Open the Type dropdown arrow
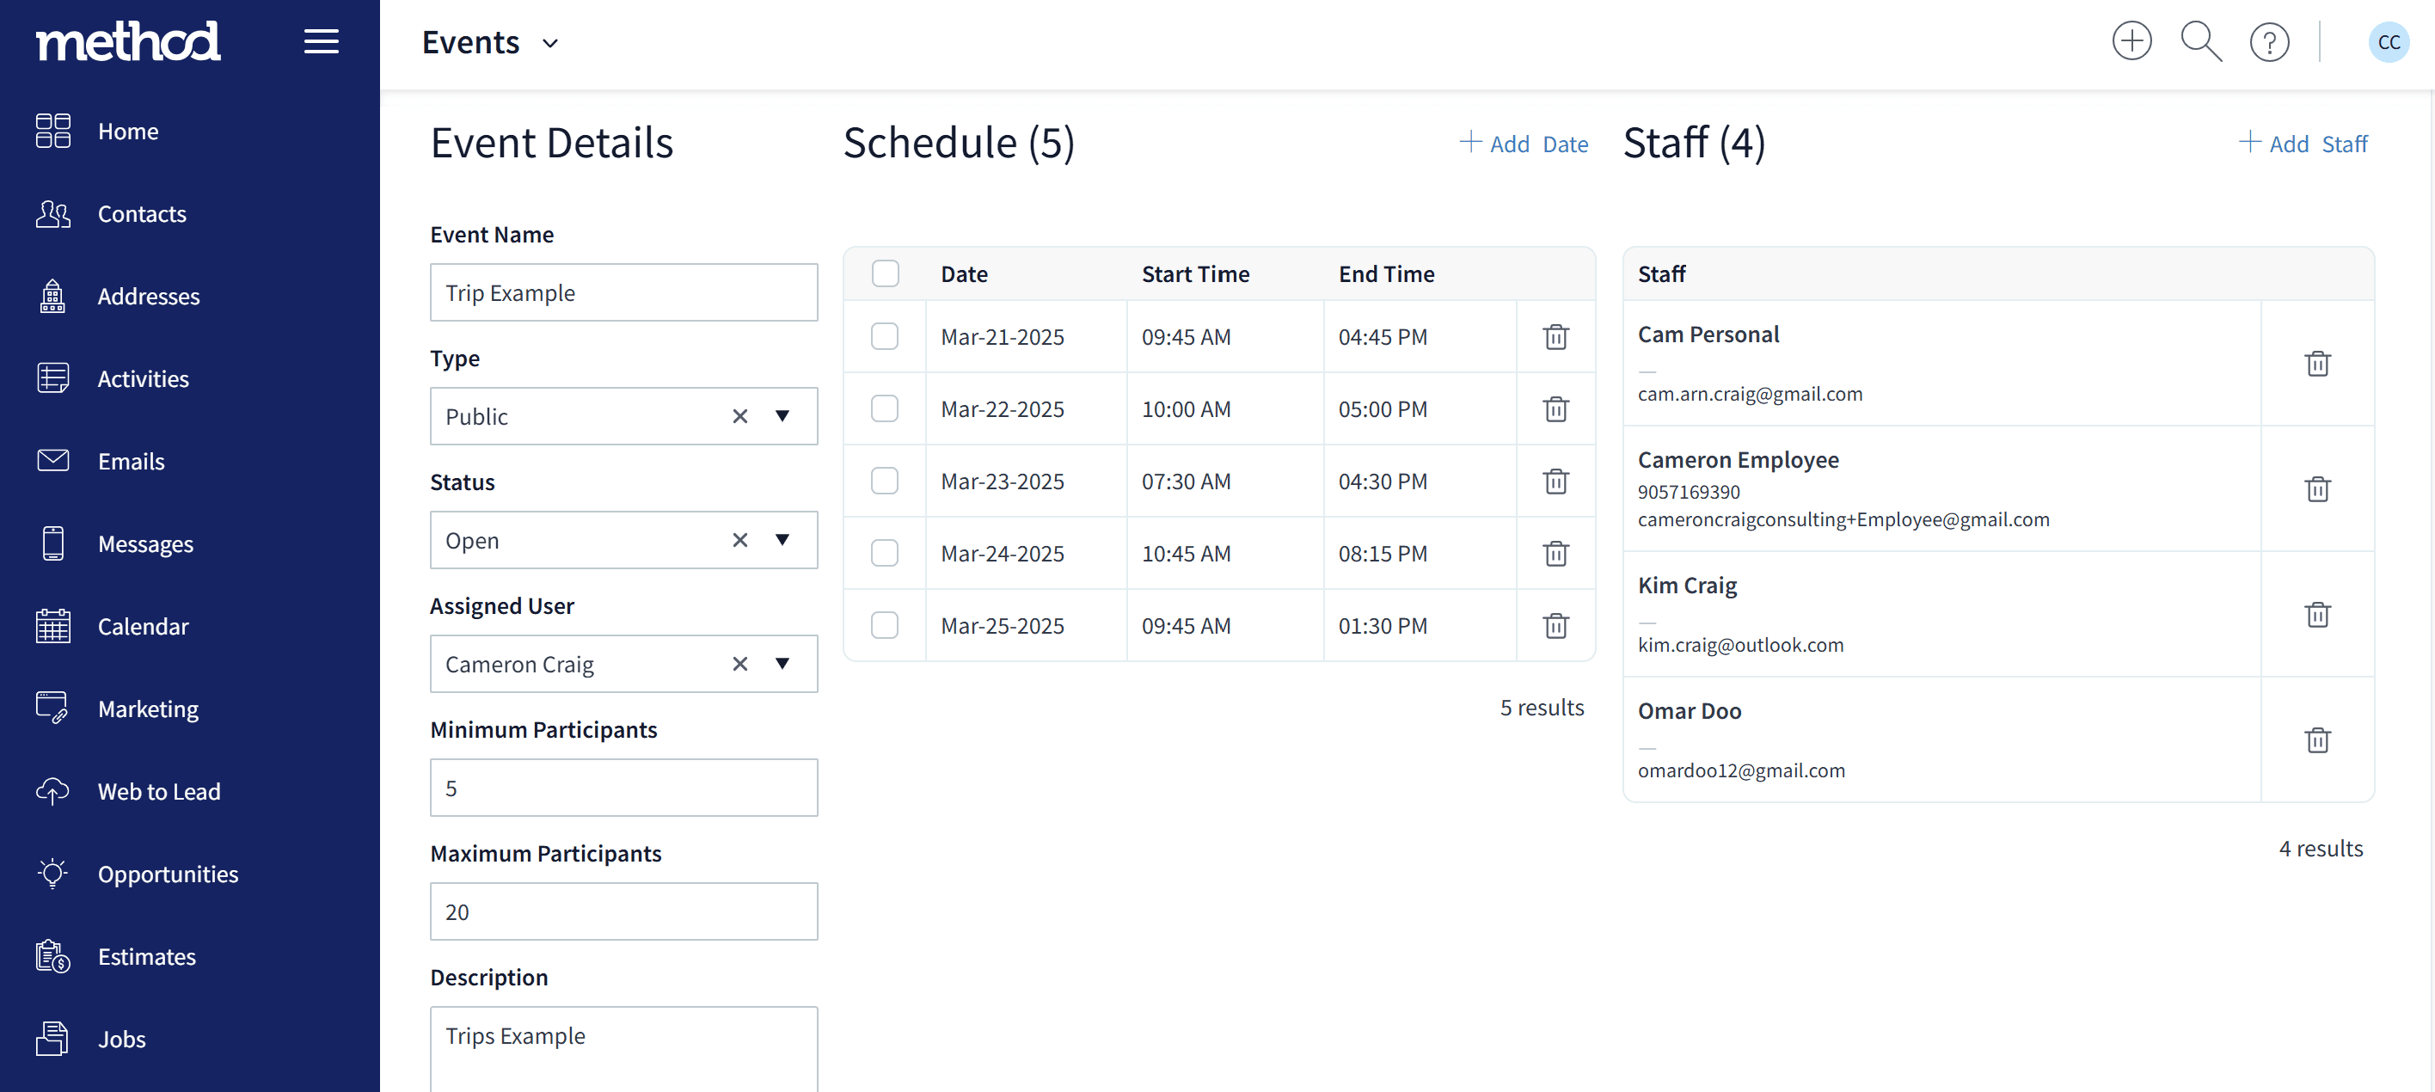The width and height of the screenshot is (2435, 1092). (x=782, y=416)
